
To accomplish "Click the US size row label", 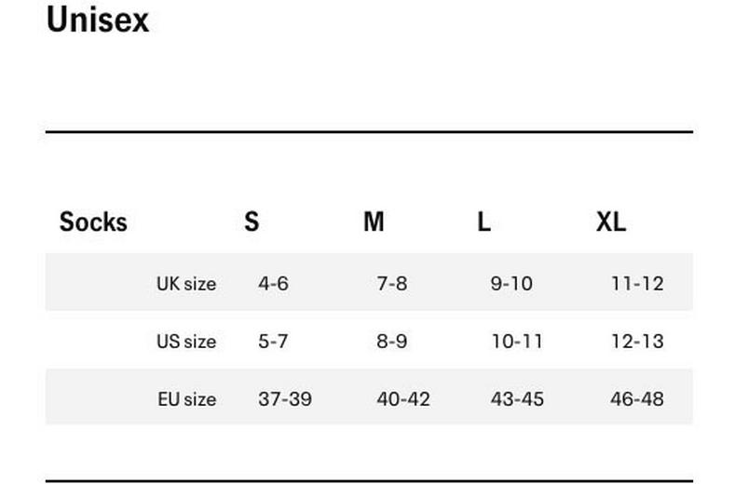I will tap(186, 342).
